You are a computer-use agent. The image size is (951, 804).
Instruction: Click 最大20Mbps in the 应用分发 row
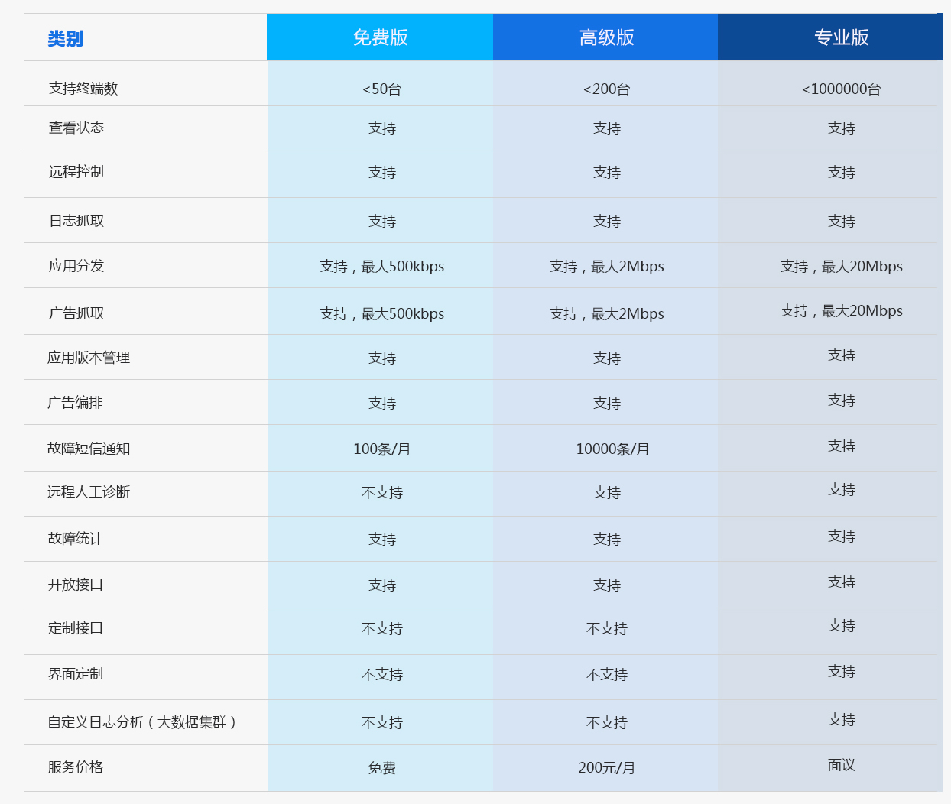pyautogui.click(x=862, y=267)
